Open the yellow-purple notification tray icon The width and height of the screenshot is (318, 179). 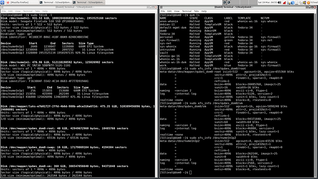coord(305,3)
